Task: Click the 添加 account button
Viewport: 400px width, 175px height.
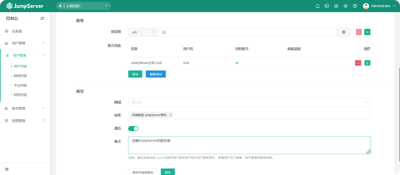Action: (135, 74)
